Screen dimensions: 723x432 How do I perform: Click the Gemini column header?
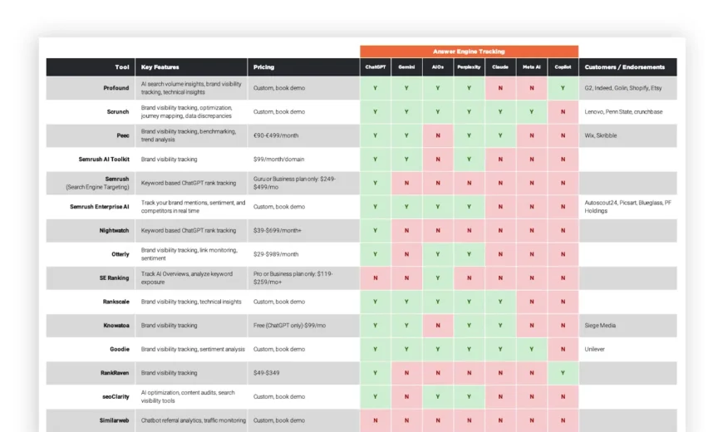(x=406, y=66)
